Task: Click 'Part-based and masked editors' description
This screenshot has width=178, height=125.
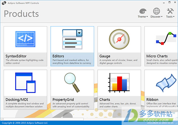Action: pos(72,61)
